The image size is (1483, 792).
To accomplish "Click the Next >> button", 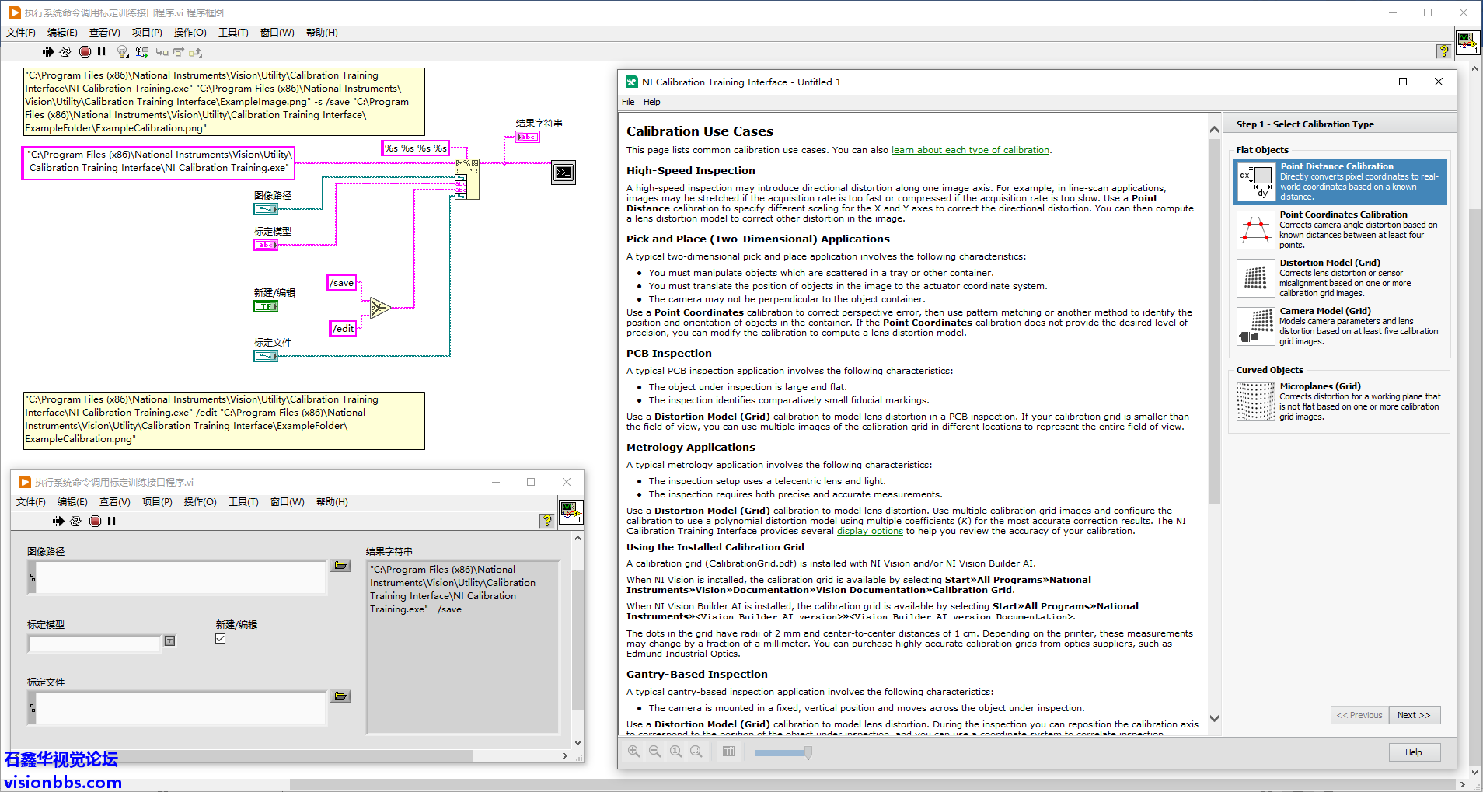I will [1413, 715].
